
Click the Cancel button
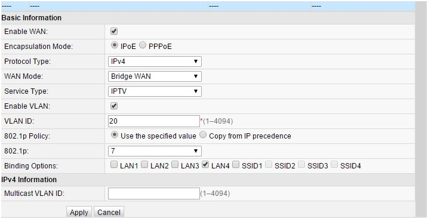pyautogui.click(x=109, y=212)
